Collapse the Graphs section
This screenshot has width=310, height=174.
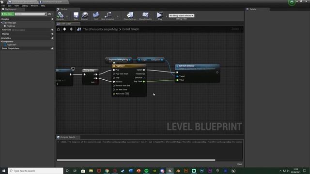pyautogui.click(x=1, y=19)
